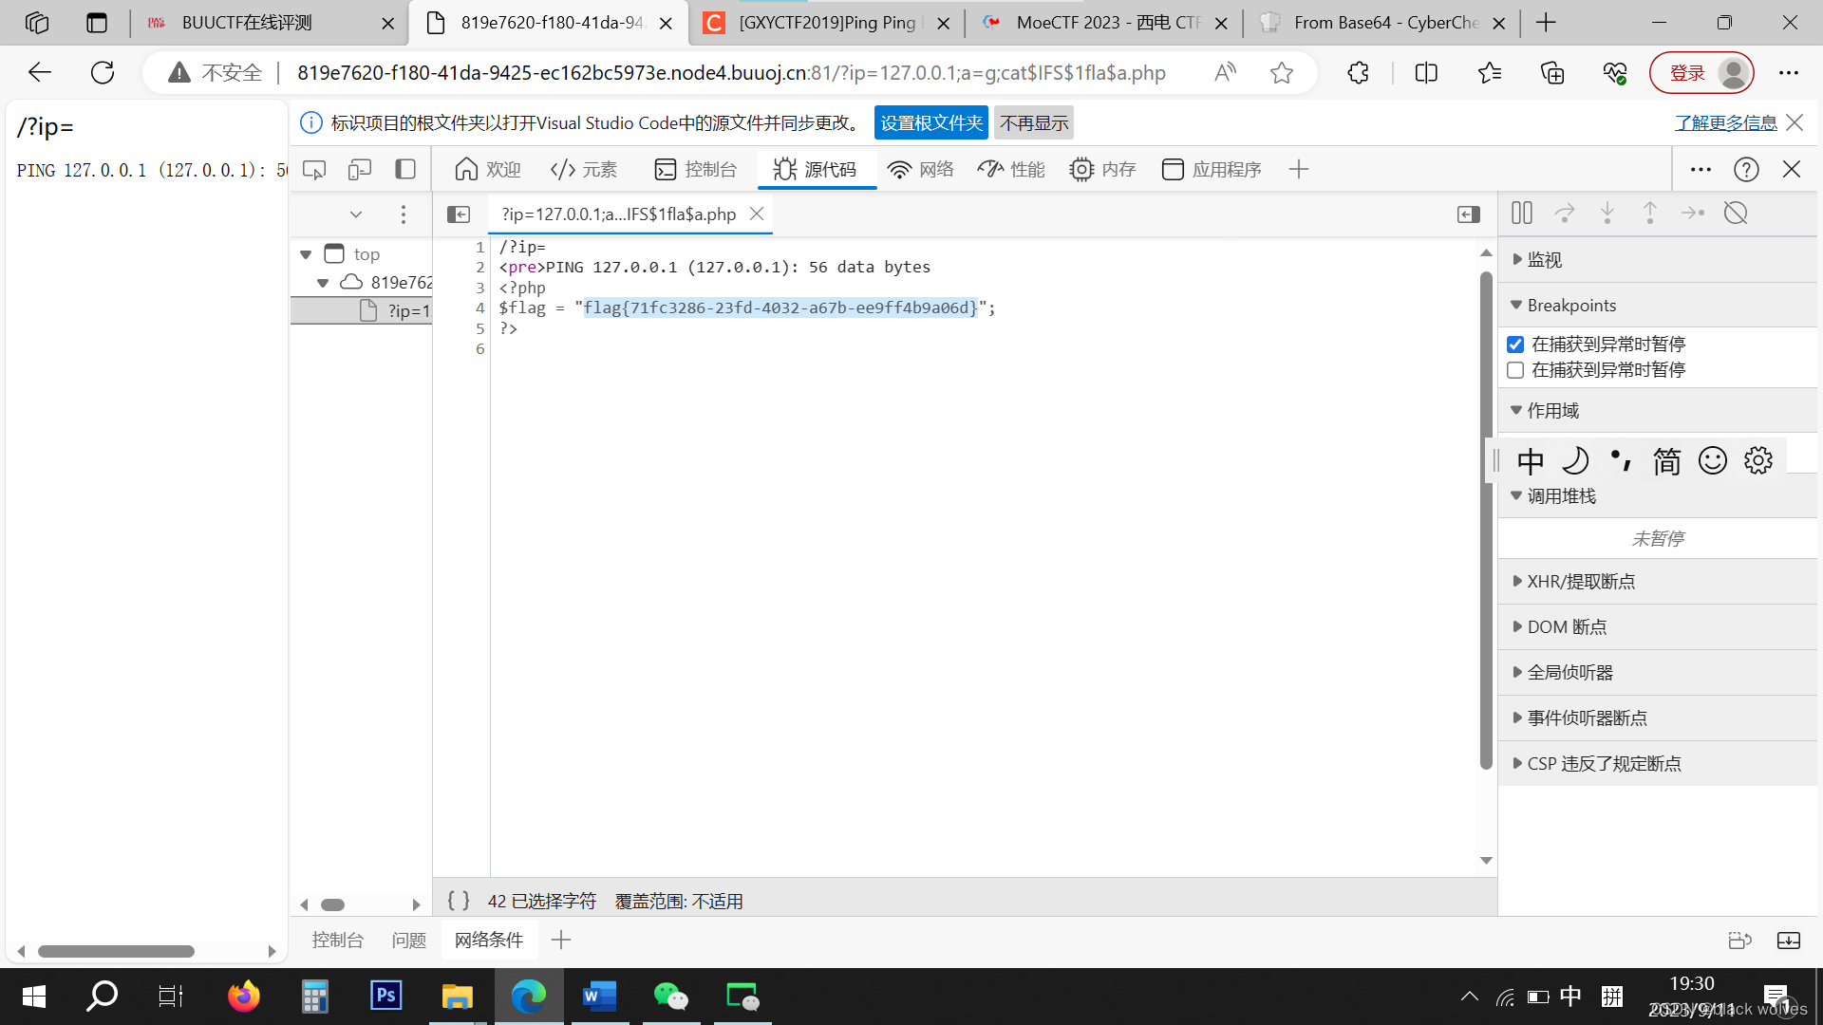Collapse the top tree node
The image size is (1823, 1025).
pyautogui.click(x=306, y=254)
